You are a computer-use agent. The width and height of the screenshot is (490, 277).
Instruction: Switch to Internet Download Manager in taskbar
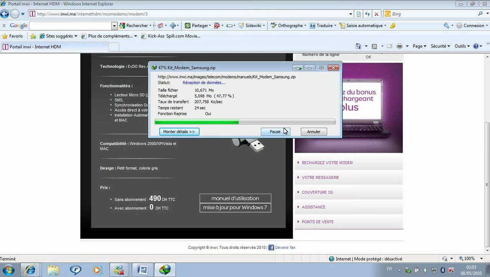pos(165,270)
